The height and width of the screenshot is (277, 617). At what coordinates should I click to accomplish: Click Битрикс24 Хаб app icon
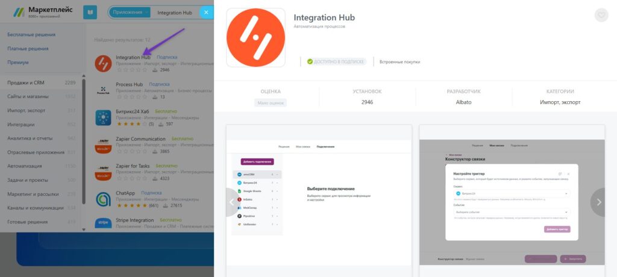tap(103, 117)
